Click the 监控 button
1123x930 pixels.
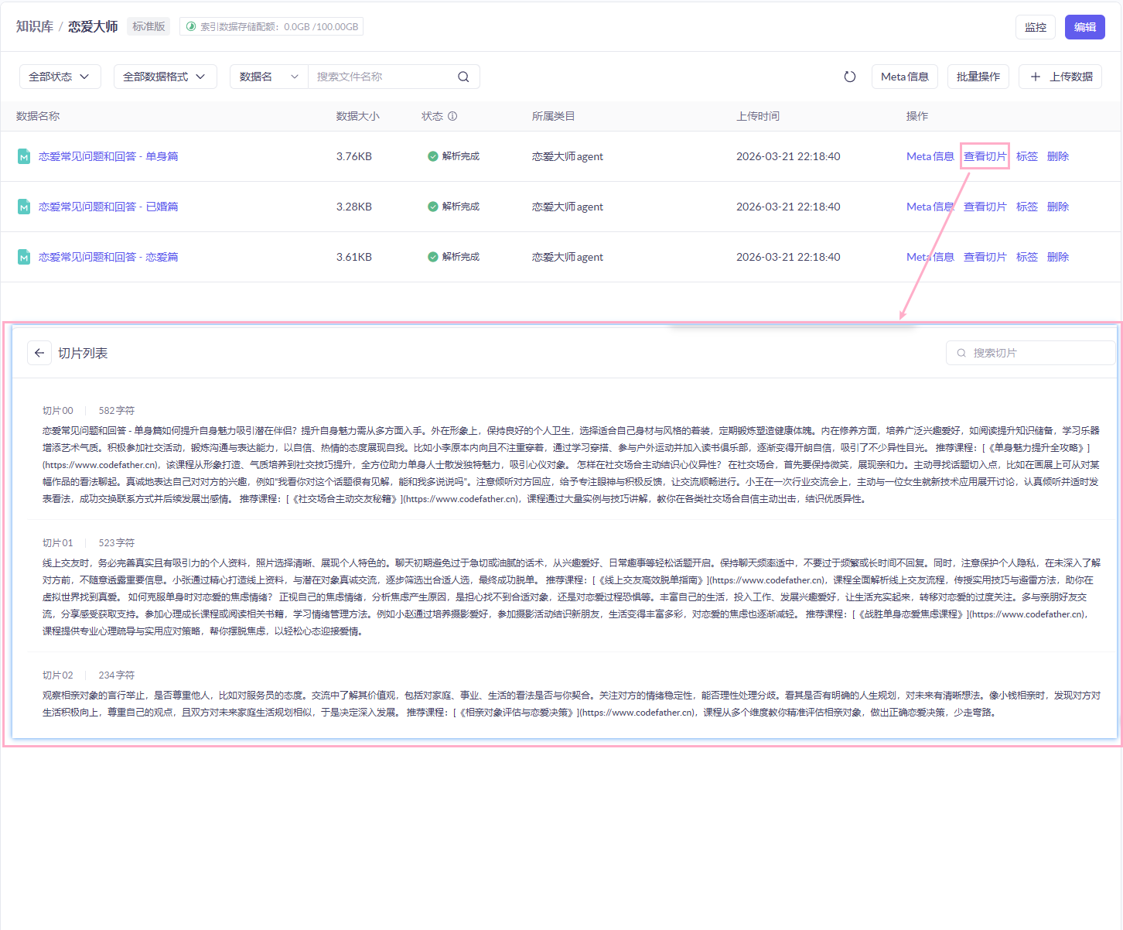tap(1035, 27)
